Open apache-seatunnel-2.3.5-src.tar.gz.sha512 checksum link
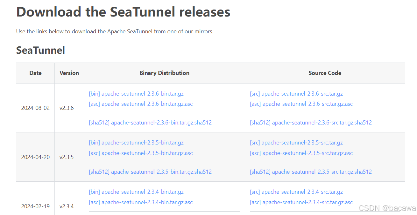The width and height of the screenshot is (417, 215). click(x=311, y=172)
